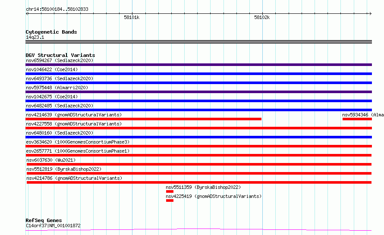Select the small red bar under nsv5511359

click(x=170, y=191)
